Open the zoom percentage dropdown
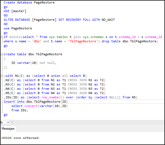Screen dimensions: 165x145 click(x=8, y=122)
